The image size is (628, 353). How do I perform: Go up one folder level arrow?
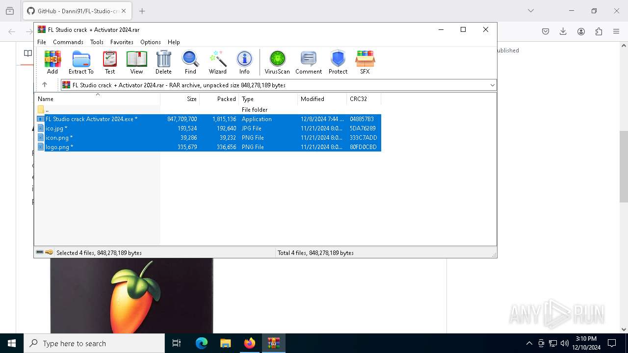tap(45, 85)
